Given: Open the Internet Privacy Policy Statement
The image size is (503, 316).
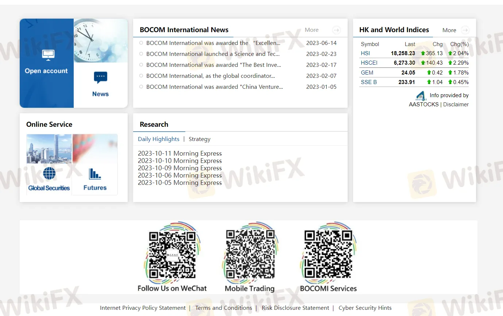Looking at the screenshot, I should point(143,308).
